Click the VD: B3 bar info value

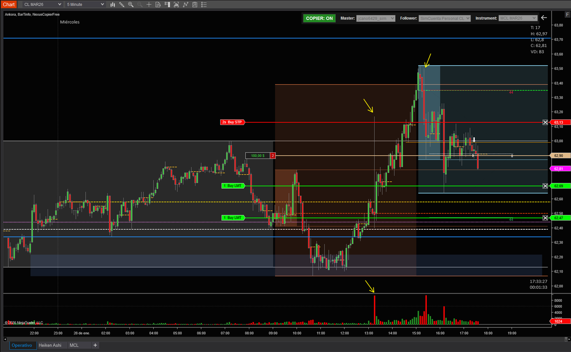tap(538, 52)
